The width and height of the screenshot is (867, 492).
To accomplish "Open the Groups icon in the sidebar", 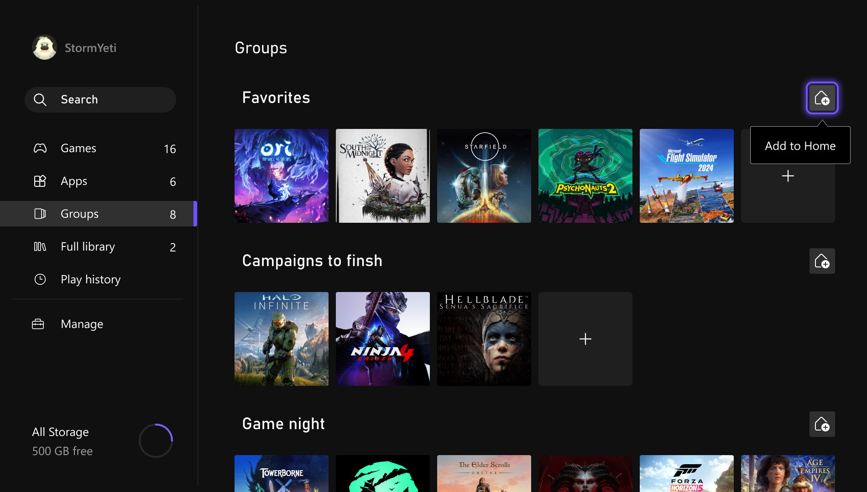I will click(x=40, y=214).
